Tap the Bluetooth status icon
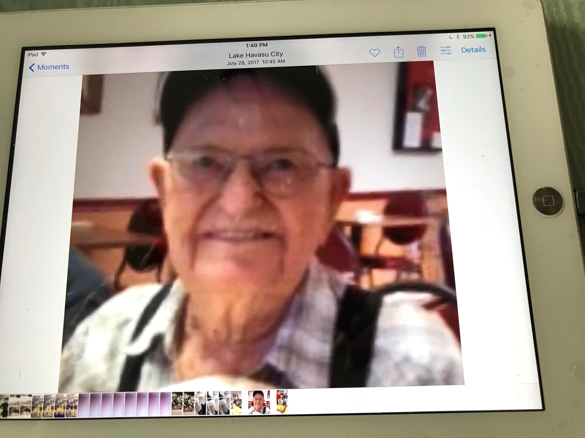The height and width of the screenshot is (438, 585). (x=458, y=37)
